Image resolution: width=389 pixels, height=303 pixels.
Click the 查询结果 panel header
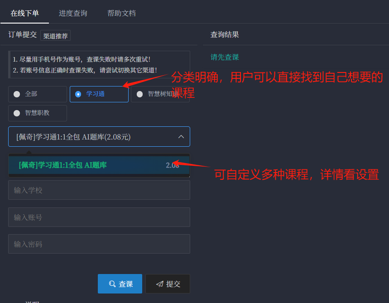point(225,34)
